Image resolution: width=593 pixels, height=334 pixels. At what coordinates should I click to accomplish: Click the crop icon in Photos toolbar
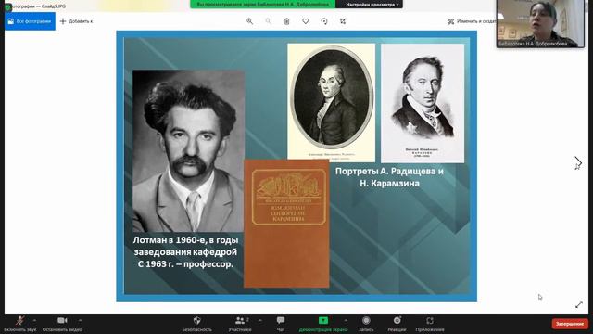[x=343, y=21]
